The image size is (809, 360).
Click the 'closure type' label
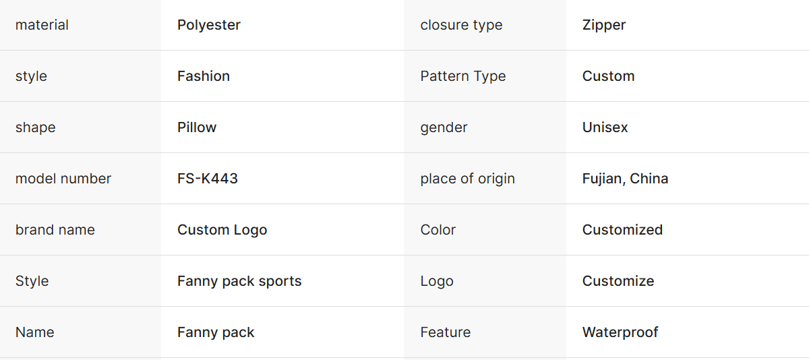[461, 25]
